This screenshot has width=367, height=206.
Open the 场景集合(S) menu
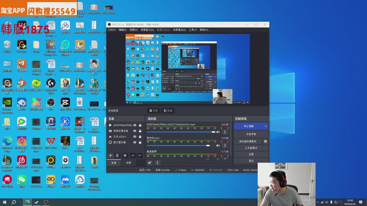[179, 30]
